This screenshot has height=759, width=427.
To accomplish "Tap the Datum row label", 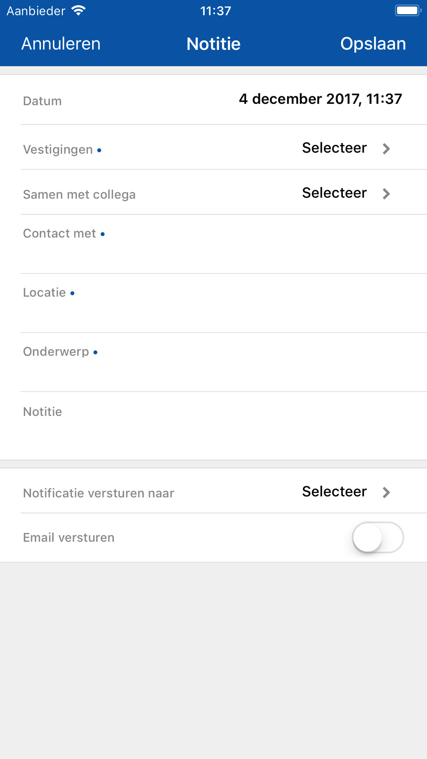I will point(42,101).
